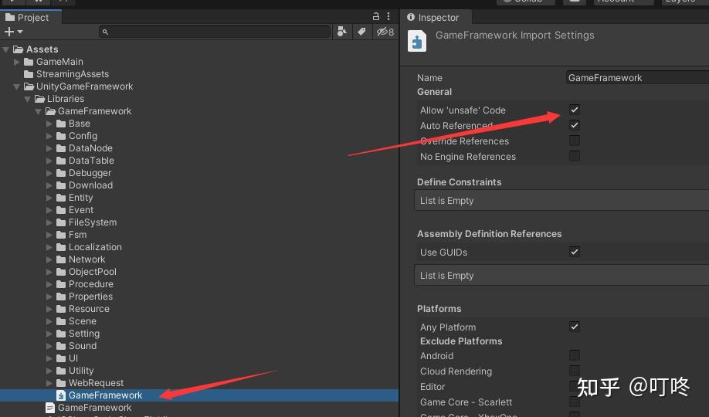Click the Debugger folder icon
This screenshot has width=709, height=417.
click(x=61, y=173)
